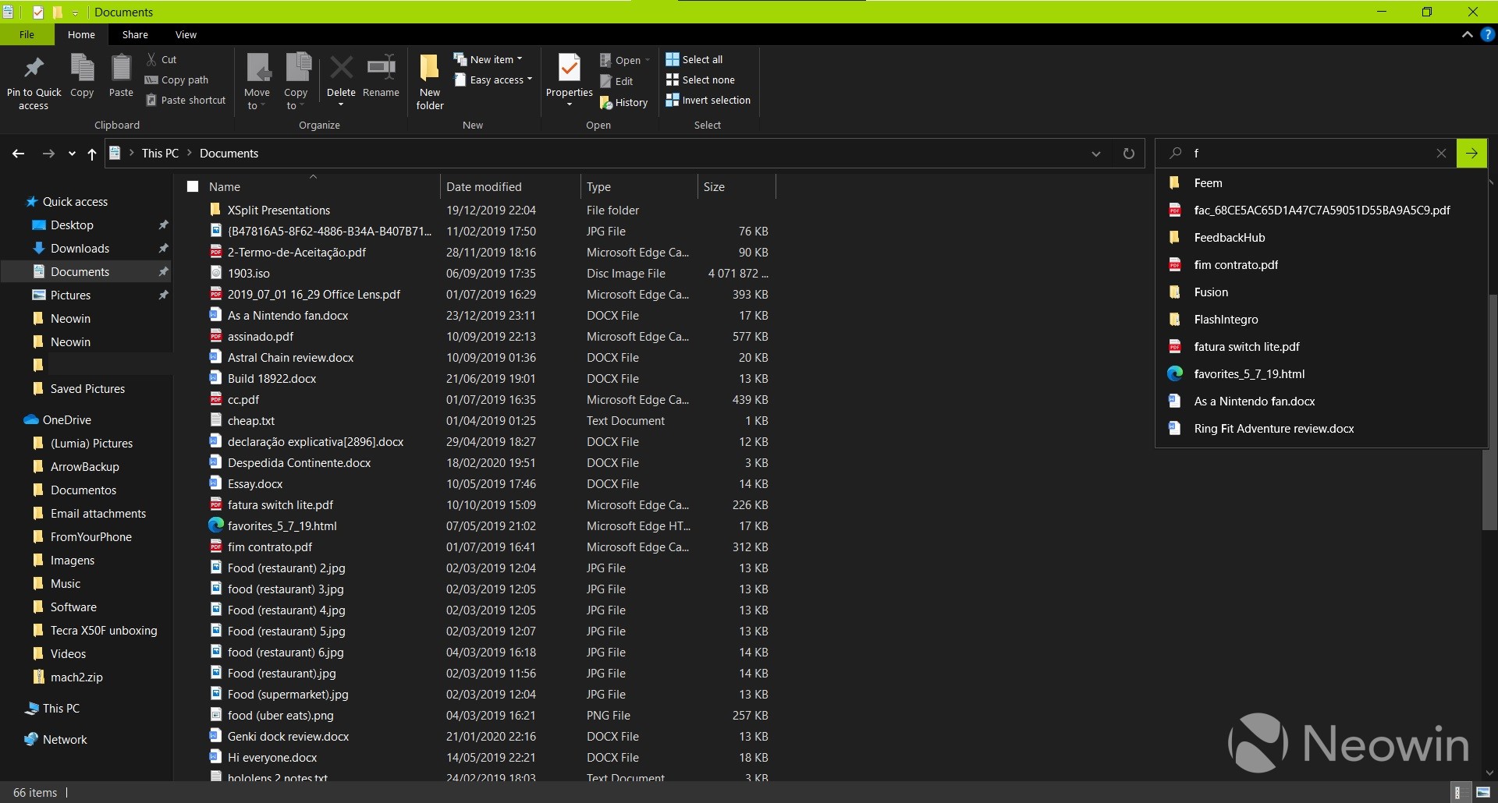Tick the select-all checkbox in header
This screenshot has width=1498, height=803.
(x=193, y=186)
